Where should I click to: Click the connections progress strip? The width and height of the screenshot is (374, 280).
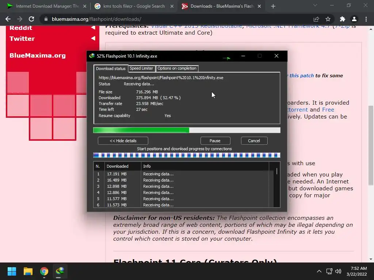(187, 155)
